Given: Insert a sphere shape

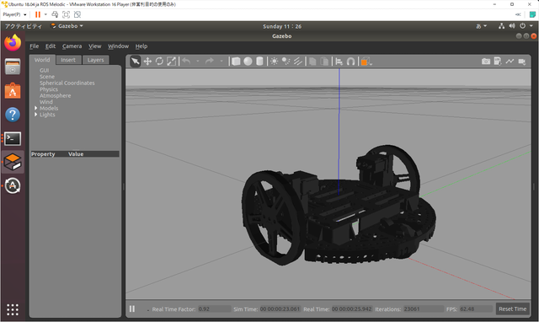Looking at the screenshot, I should click(x=248, y=62).
